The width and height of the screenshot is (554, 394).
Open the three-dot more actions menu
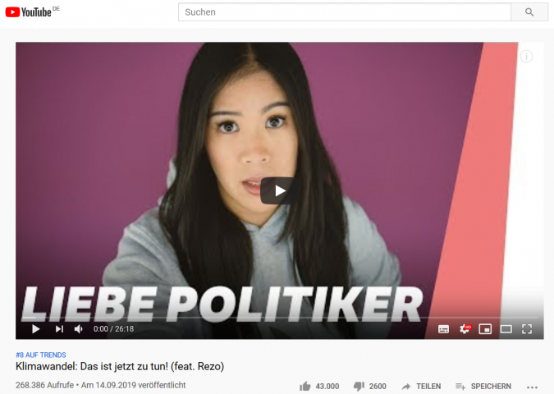532,387
